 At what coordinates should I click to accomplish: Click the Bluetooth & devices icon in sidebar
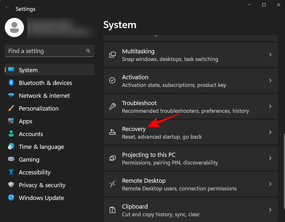pyautogui.click(x=12, y=83)
